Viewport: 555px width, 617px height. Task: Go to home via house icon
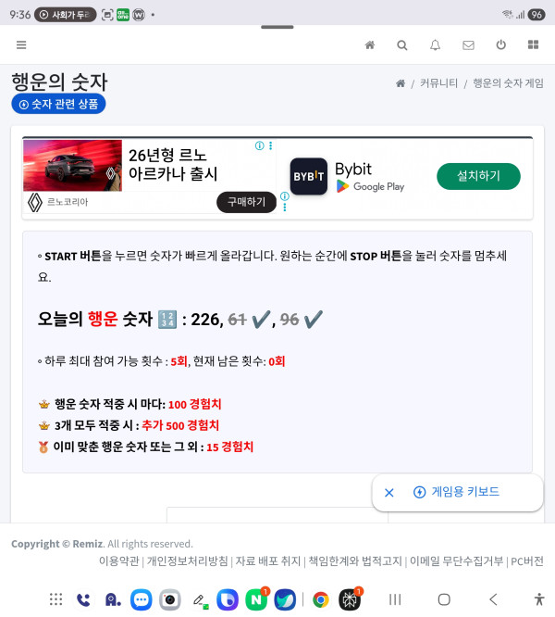click(370, 44)
